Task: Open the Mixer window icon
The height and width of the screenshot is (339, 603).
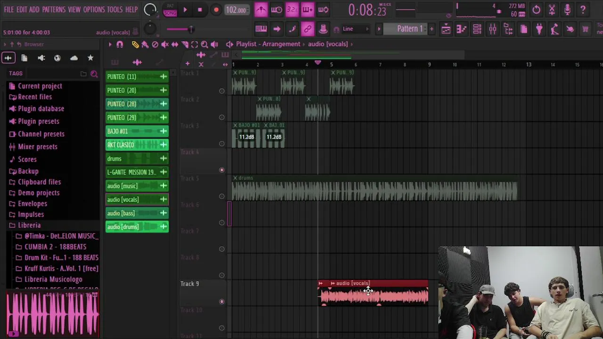Action: tap(492, 29)
